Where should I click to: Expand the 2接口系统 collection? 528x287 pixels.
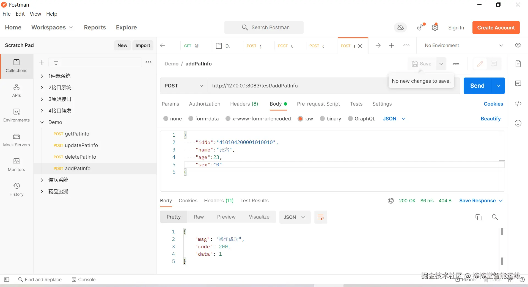tap(42, 88)
